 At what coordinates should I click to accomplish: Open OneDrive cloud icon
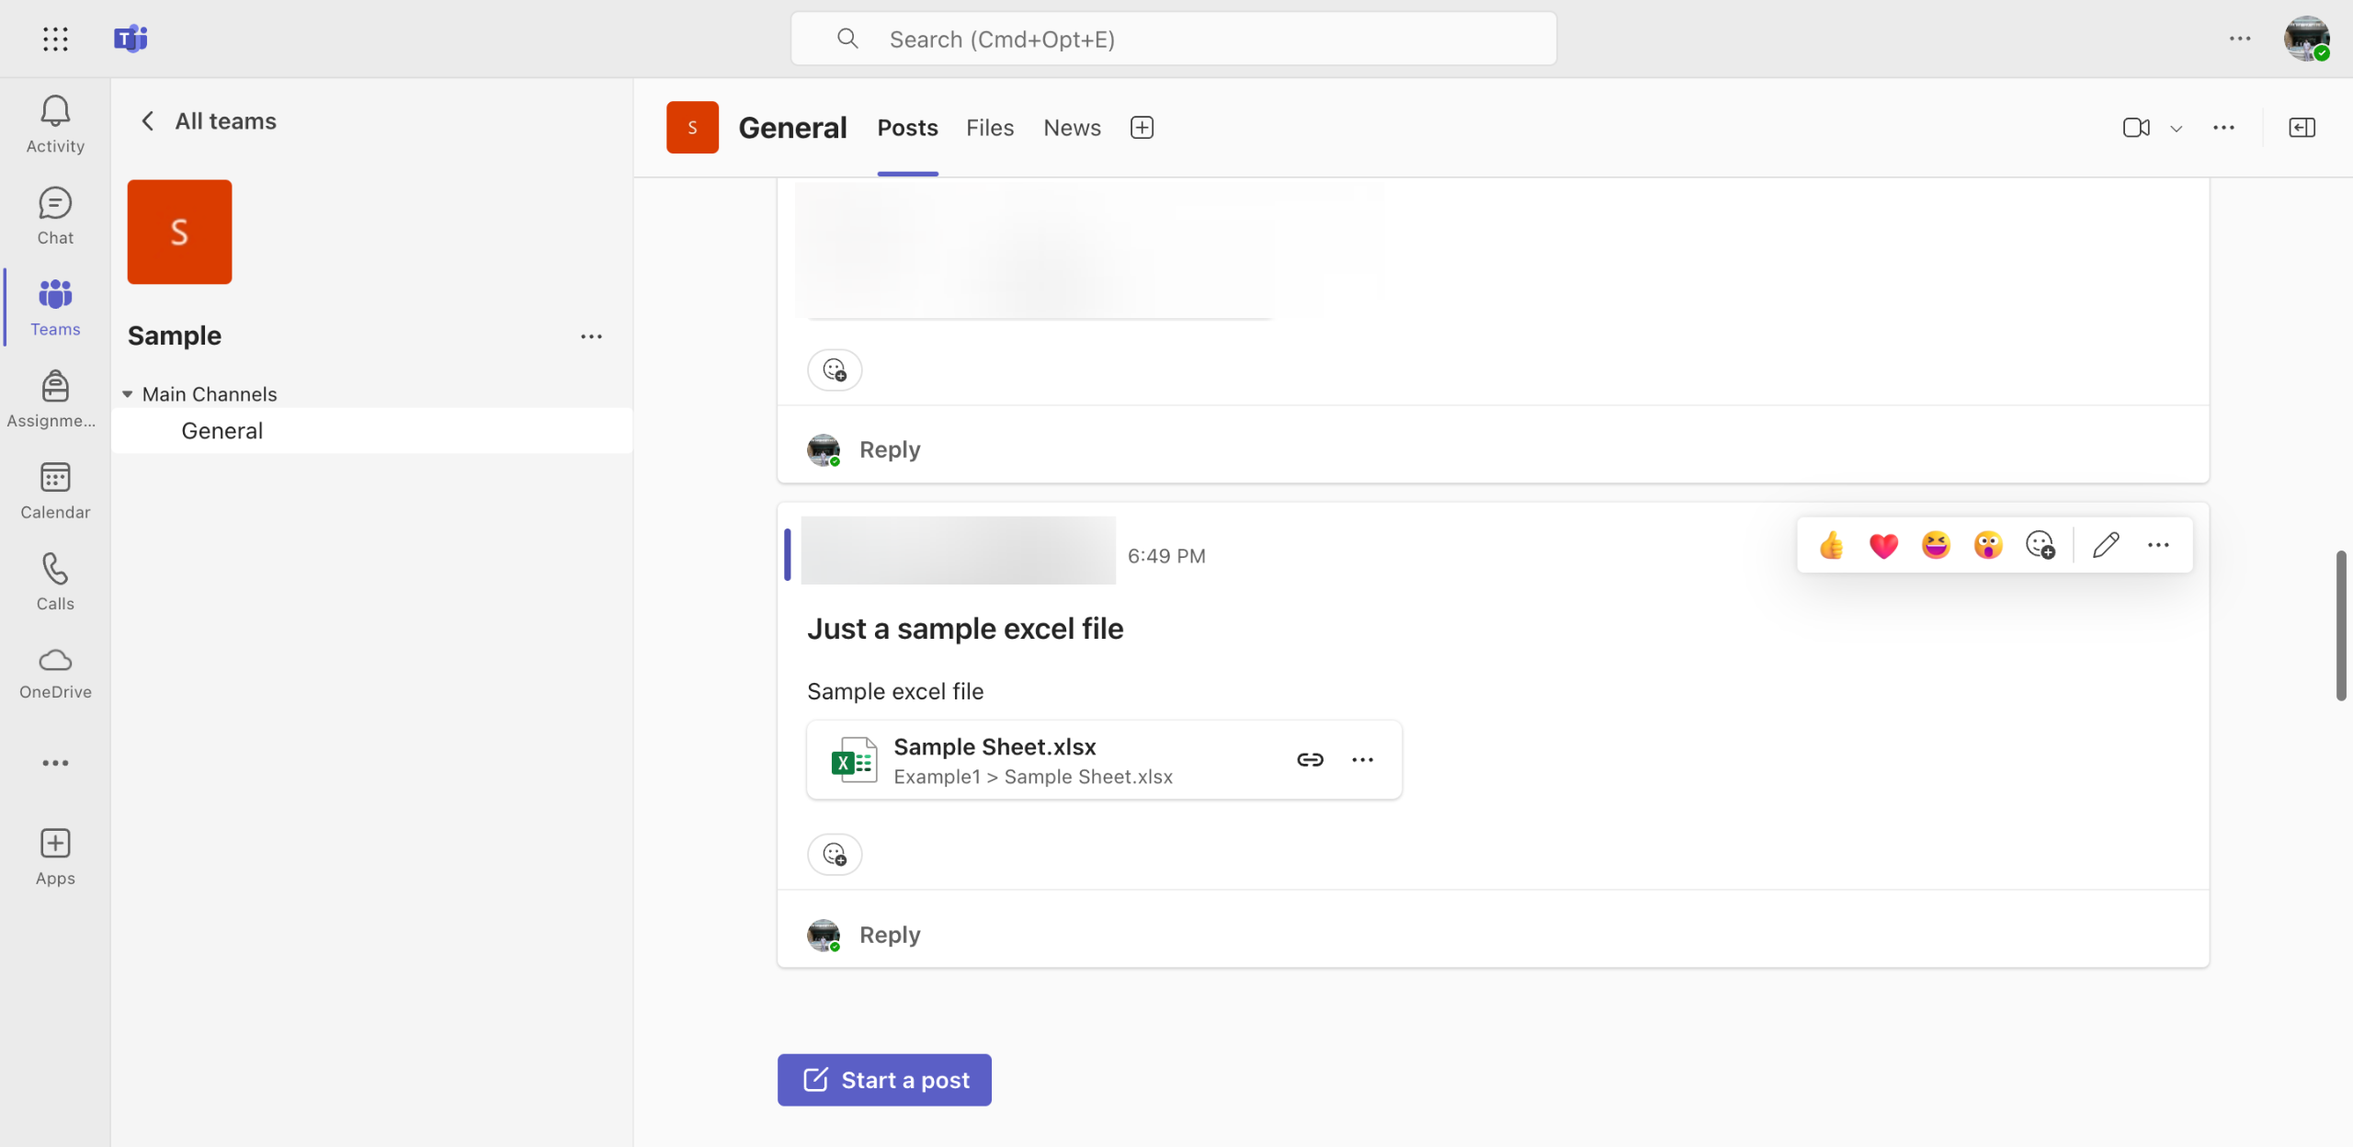pyautogui.click(x=55, y=673)
